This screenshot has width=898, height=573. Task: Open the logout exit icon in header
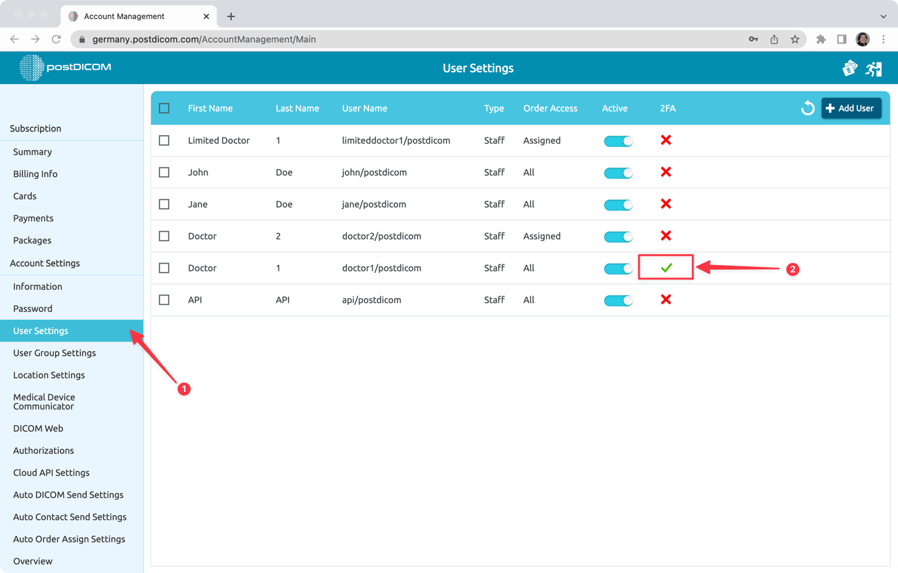[874, 68]
